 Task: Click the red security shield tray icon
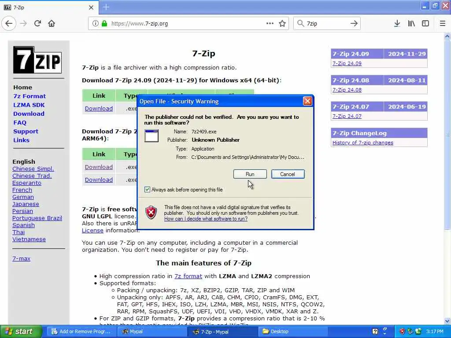[x=402, y=331]
